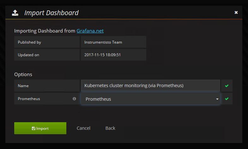The height and width of the screenshot is (149, 248).
Task: Click the info icon next to Prometheus label
Action: tap(74, 99)
